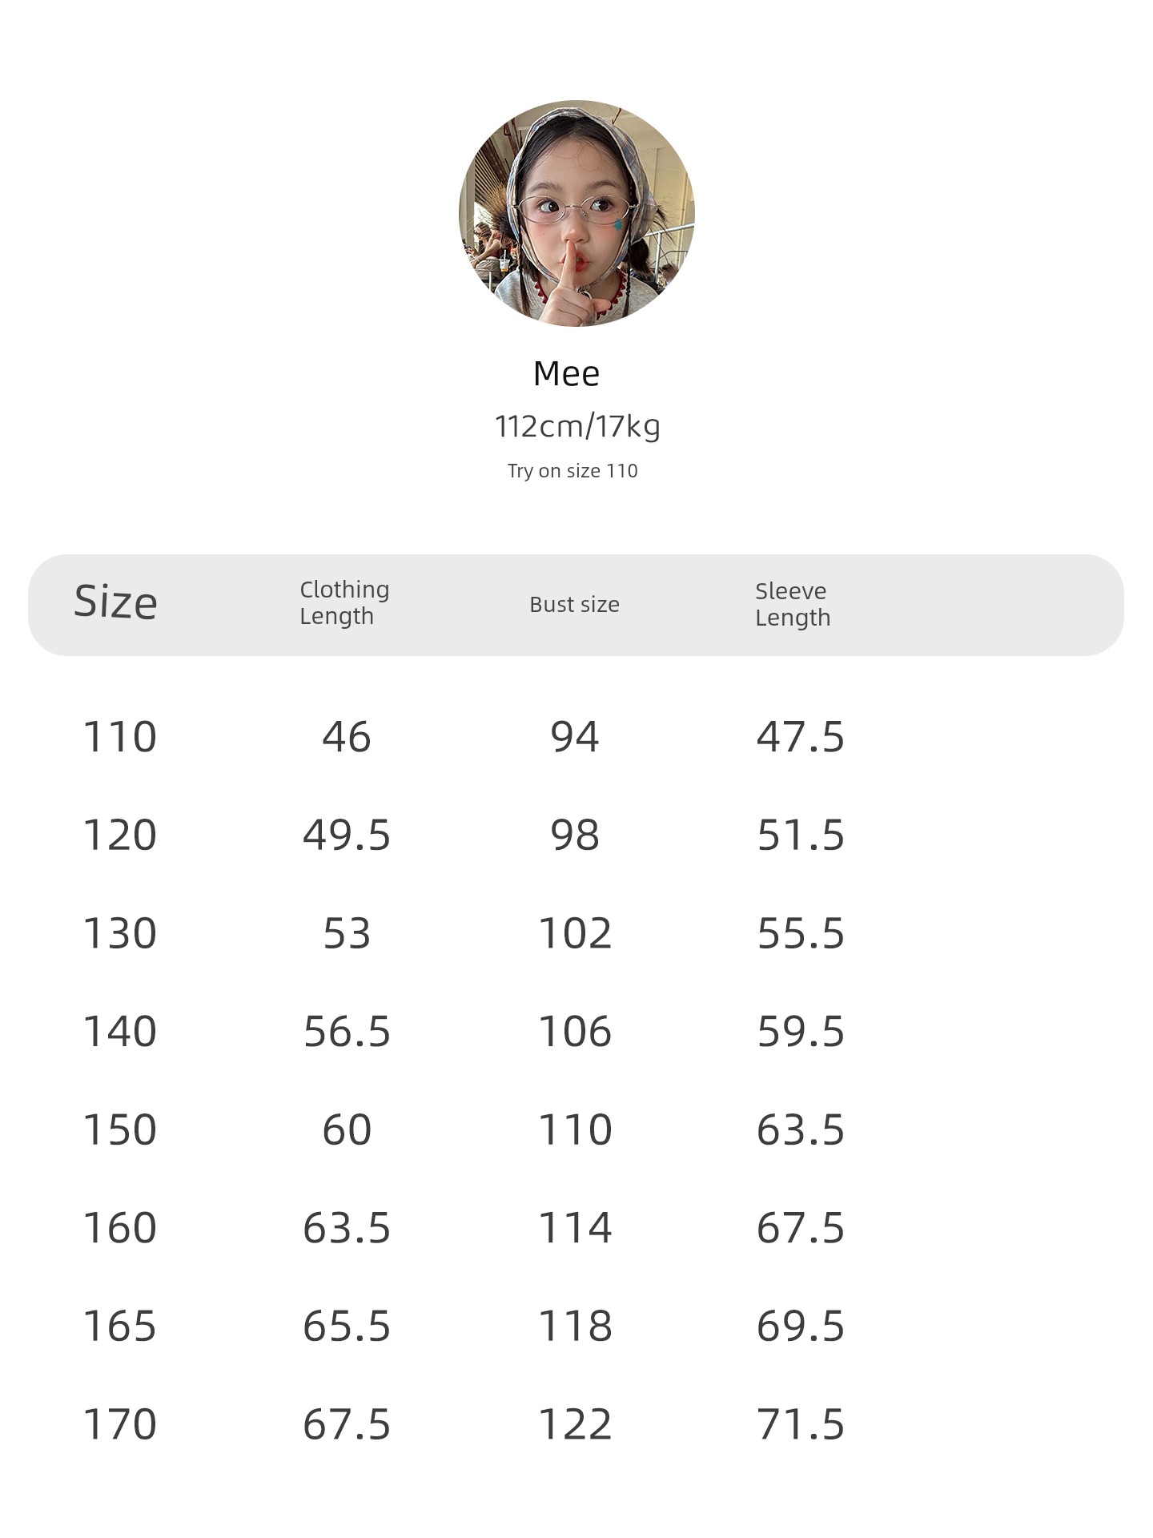1153x1538 pixels.
Task: Click the Bust size column header
Action: 574,605
